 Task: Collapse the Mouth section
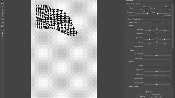(129, 62)
